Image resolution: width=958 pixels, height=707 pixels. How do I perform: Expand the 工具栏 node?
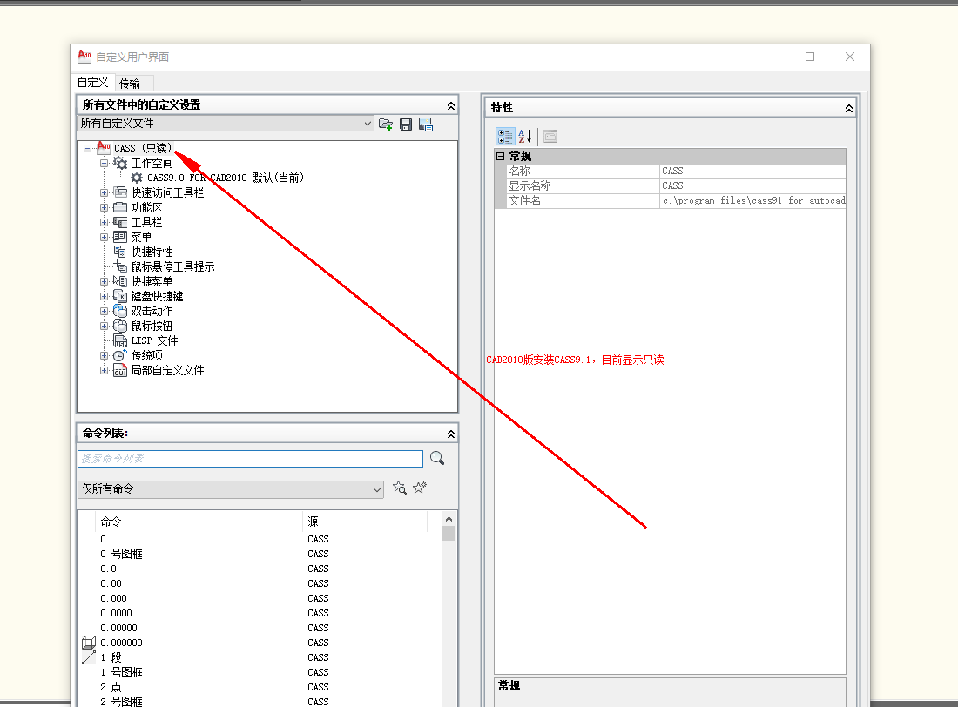[104, 222]
